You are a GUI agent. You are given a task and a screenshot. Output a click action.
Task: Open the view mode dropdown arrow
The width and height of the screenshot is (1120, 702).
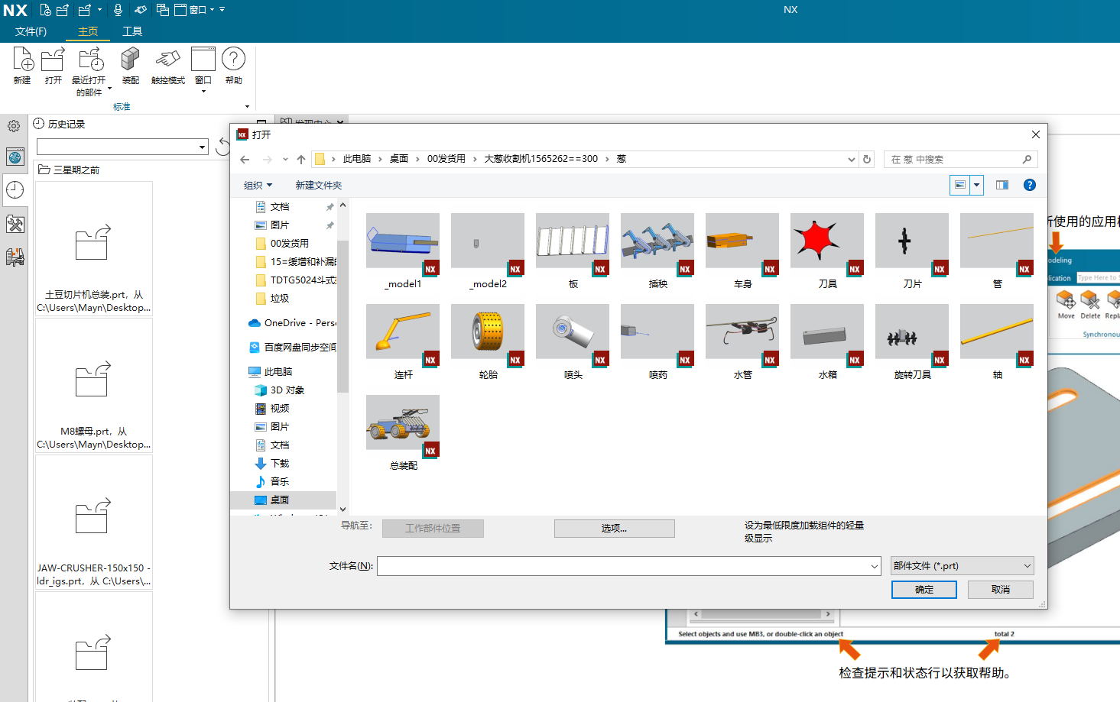[976, 185]
